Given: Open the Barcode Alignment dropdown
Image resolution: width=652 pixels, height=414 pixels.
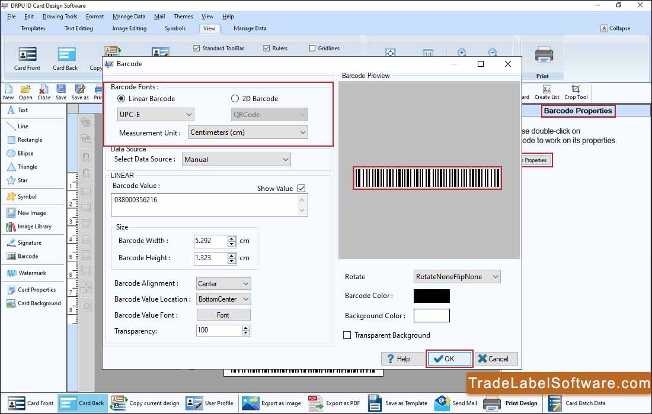Looking at the screenshot, I should pos(223,284).
